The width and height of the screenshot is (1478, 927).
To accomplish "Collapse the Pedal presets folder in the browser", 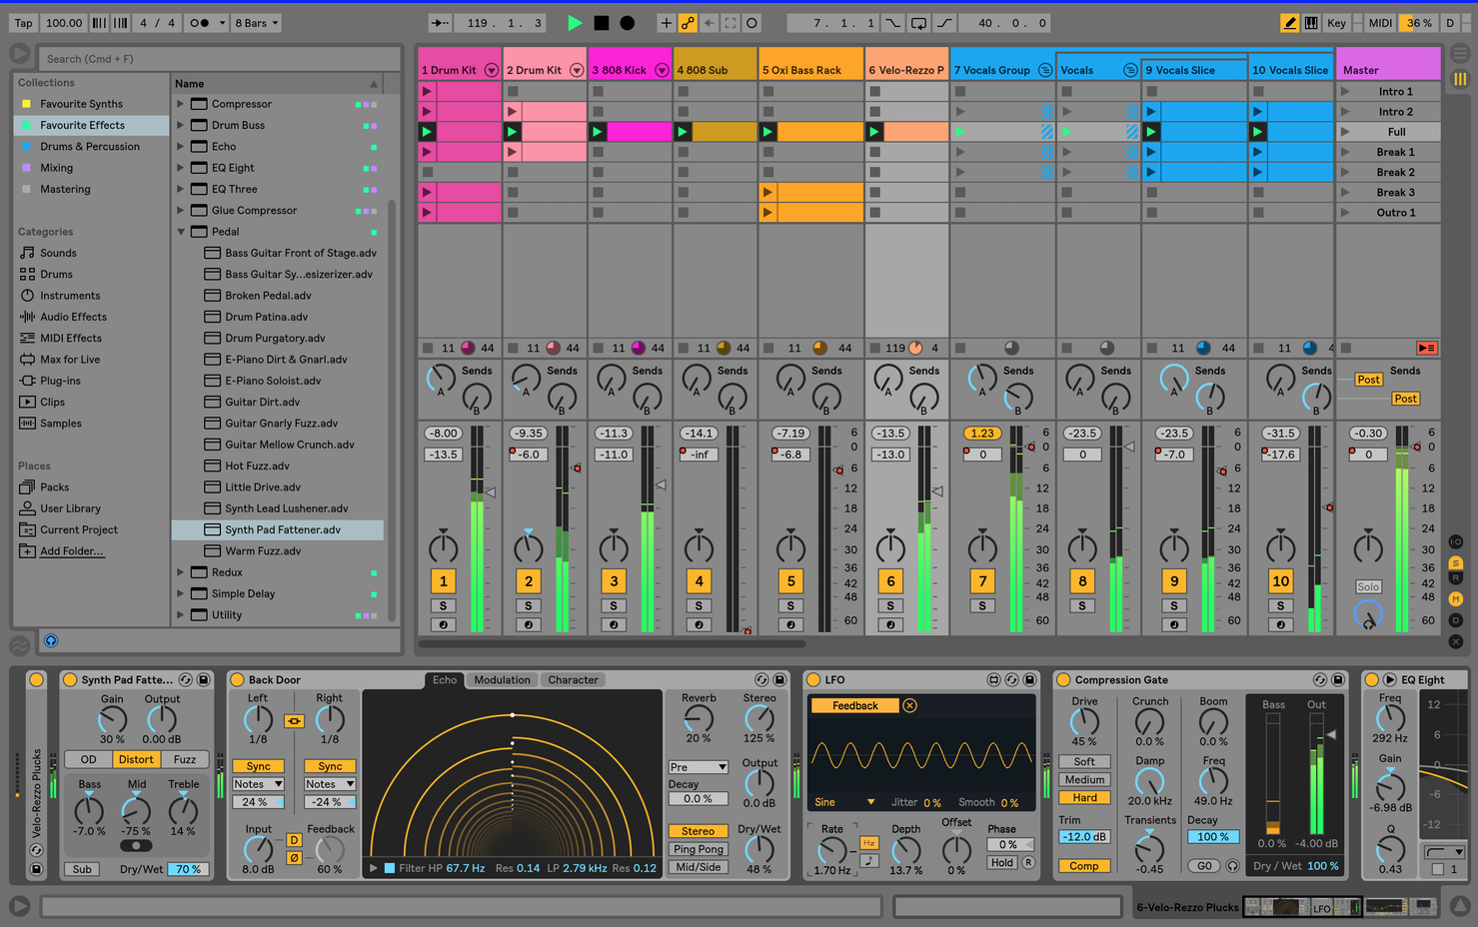I will point(181,231).
